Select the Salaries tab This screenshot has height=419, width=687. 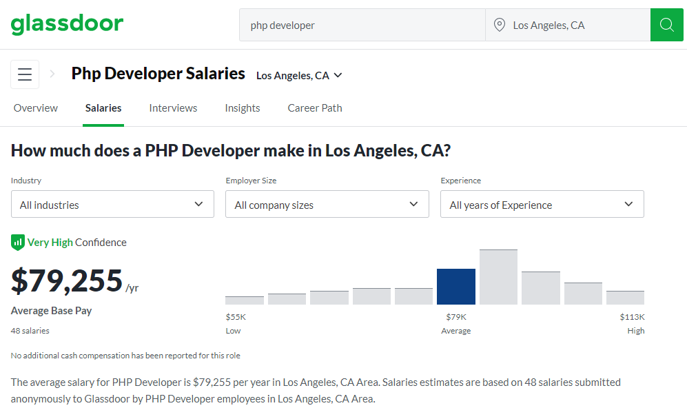pos(103,108)
